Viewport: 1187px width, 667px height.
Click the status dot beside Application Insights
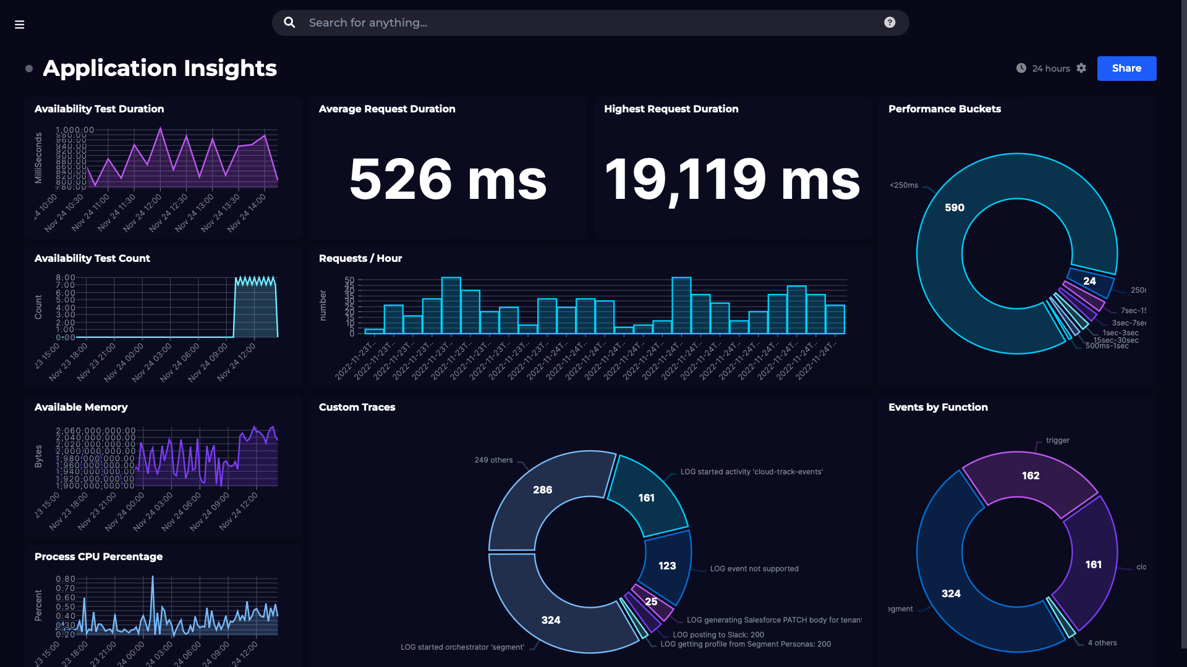click(x=29, y=69)
